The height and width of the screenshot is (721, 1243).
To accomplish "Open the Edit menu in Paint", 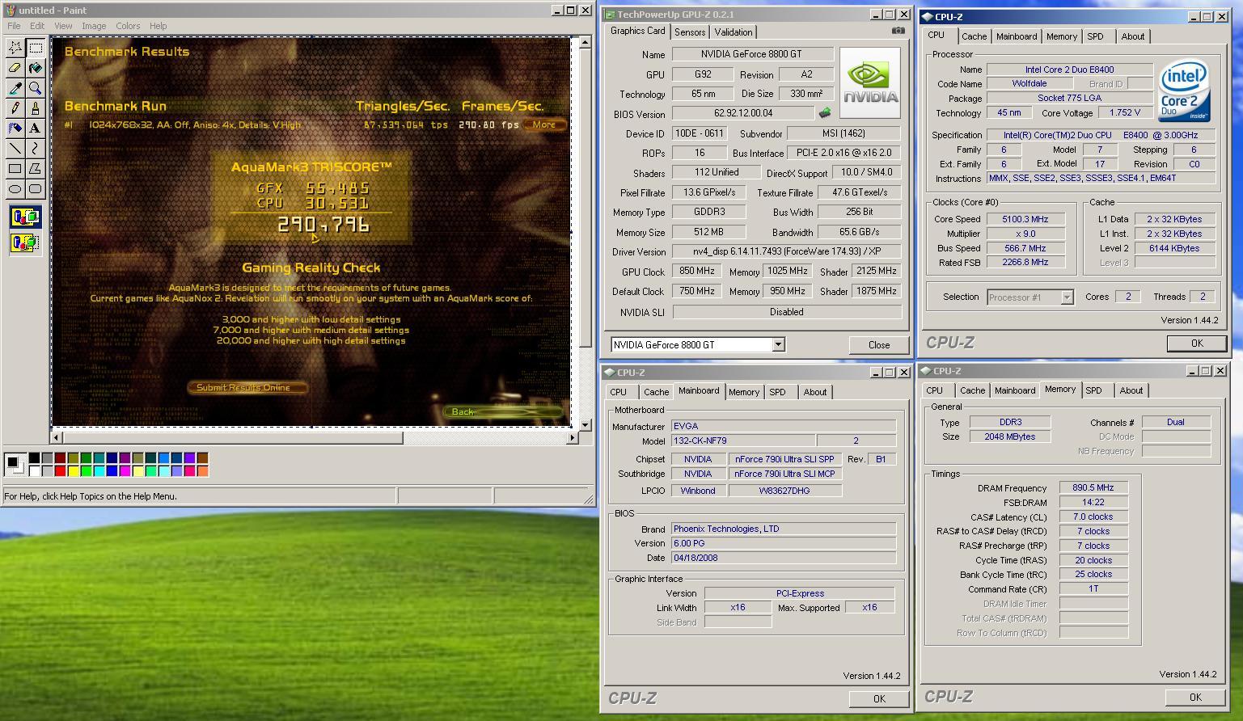I will 37,26.
